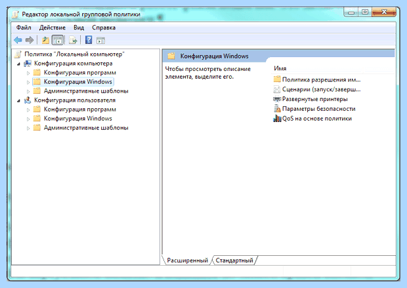Select Конфигурация программ under user configuration
Viewport: 407px width, 288px height.
coord(79,110)
